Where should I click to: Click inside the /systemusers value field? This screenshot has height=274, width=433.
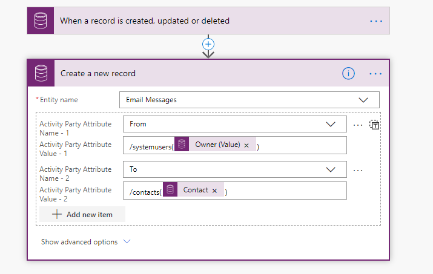pyautogui.click(x=303, y=145)
